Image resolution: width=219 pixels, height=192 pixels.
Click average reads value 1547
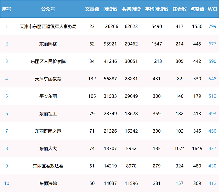coord(157,44)
